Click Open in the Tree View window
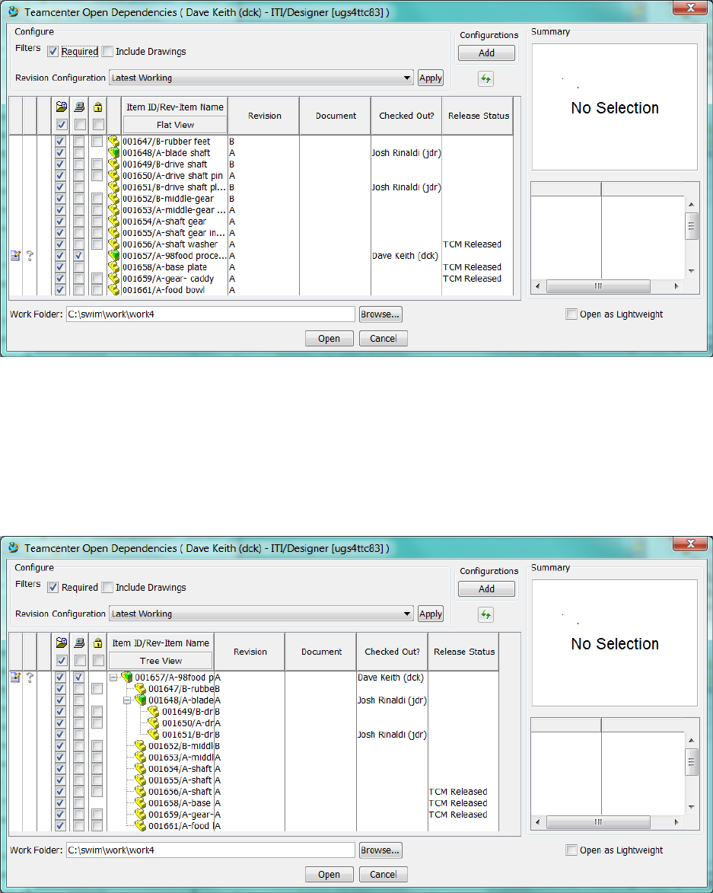This screenshot has width=713, height=893. pyautogui.click(x=329, y=874)
